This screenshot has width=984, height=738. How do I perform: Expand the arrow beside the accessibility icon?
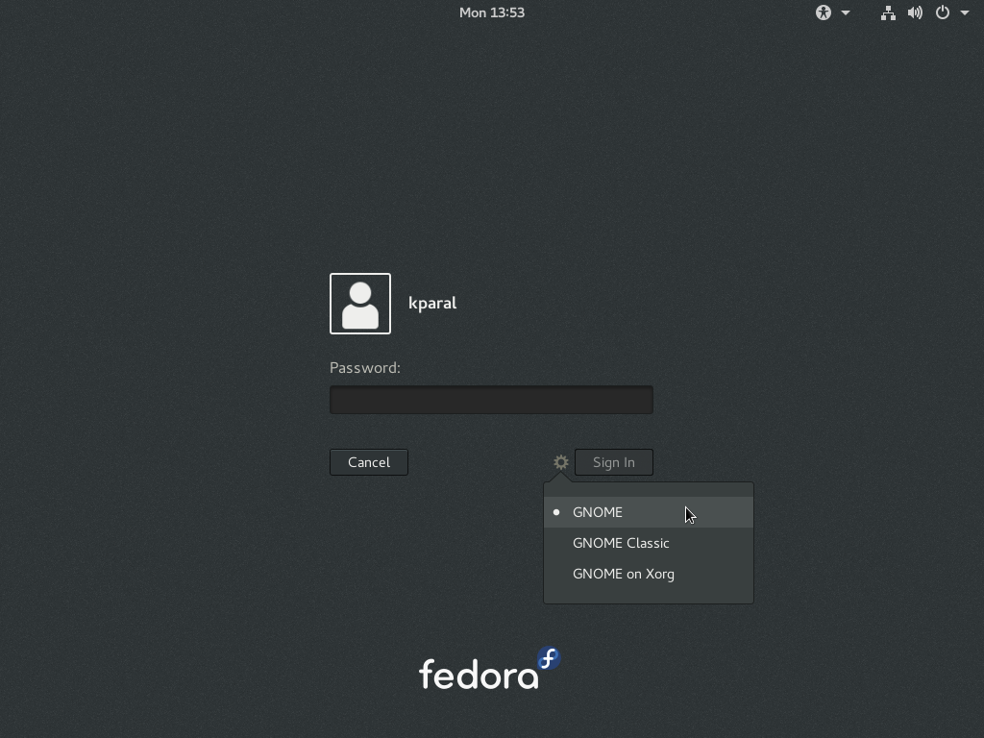coord(846,12)
